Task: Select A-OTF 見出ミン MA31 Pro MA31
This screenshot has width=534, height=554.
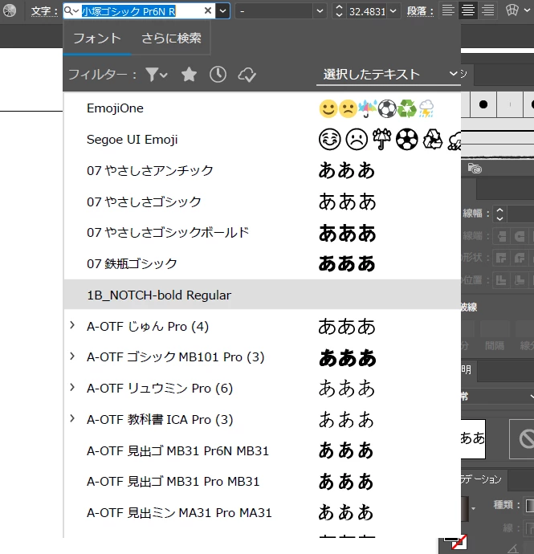Action: click(263, 513)
